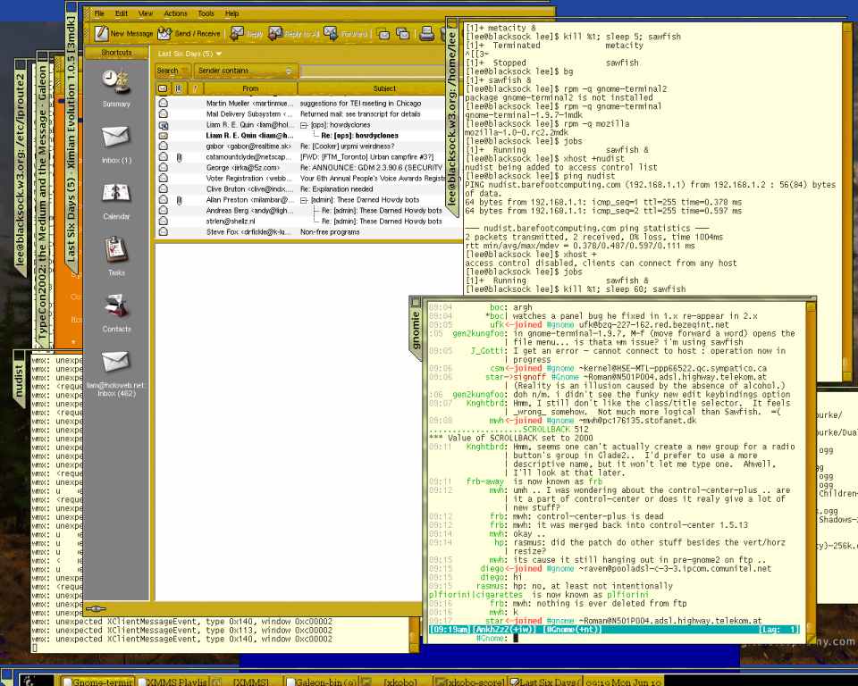Select the Andreas Berg reply message

coord(309,211)
